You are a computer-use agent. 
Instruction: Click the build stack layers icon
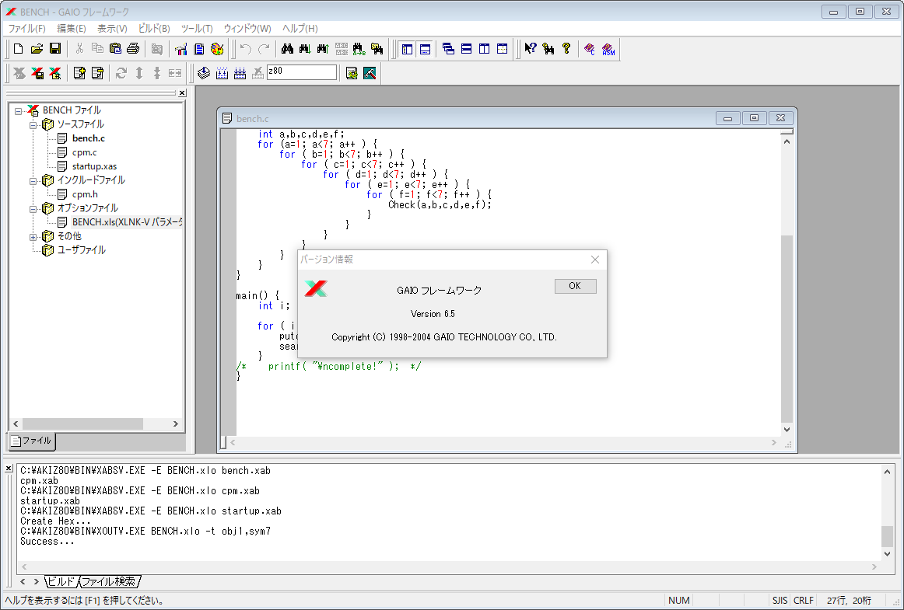[x=204, y=73]
